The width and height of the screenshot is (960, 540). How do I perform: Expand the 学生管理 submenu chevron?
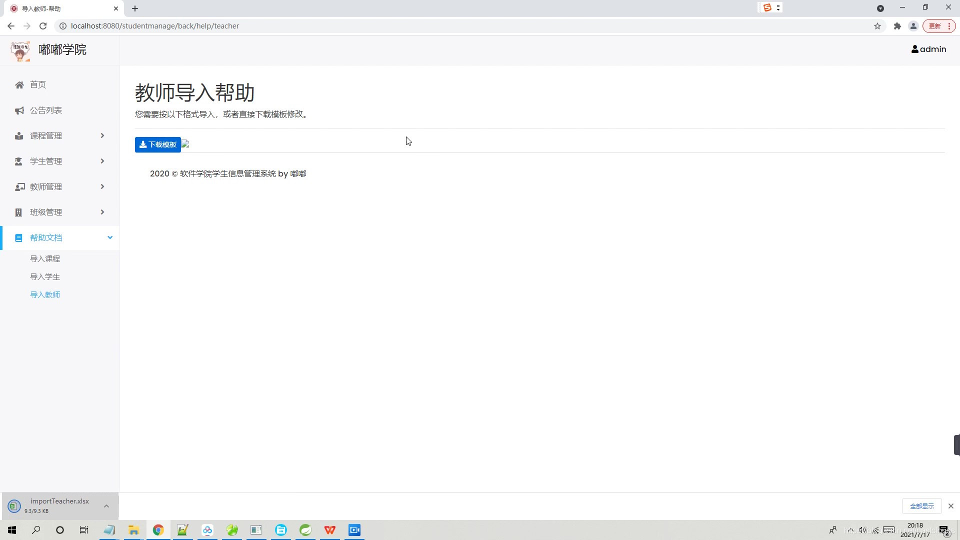102,161
